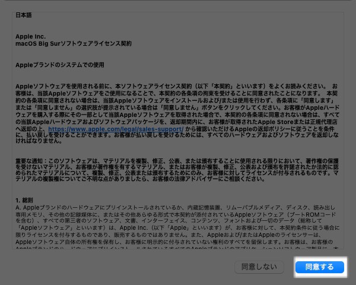Click the 同意する agree button
The width and height of the screenshot is (356, 285).
point(319,267)
